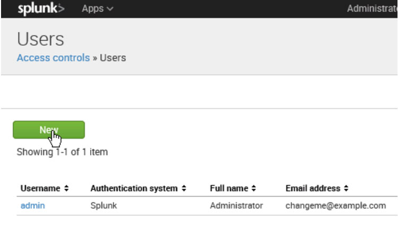Click the Full name header label
Image resolution: width=398 pixels, height=231 pixels.
coord(229,189)
